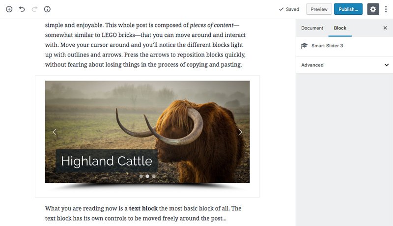
Task: Close the settings sidebar panel
Action: pyautogui.click(x=385, y=28)
